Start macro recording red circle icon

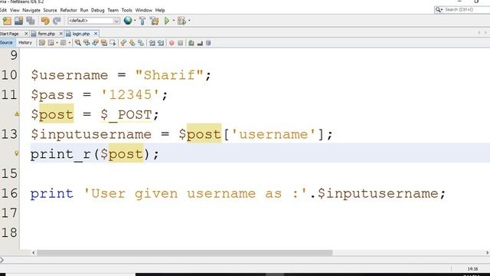coord(171,43)
